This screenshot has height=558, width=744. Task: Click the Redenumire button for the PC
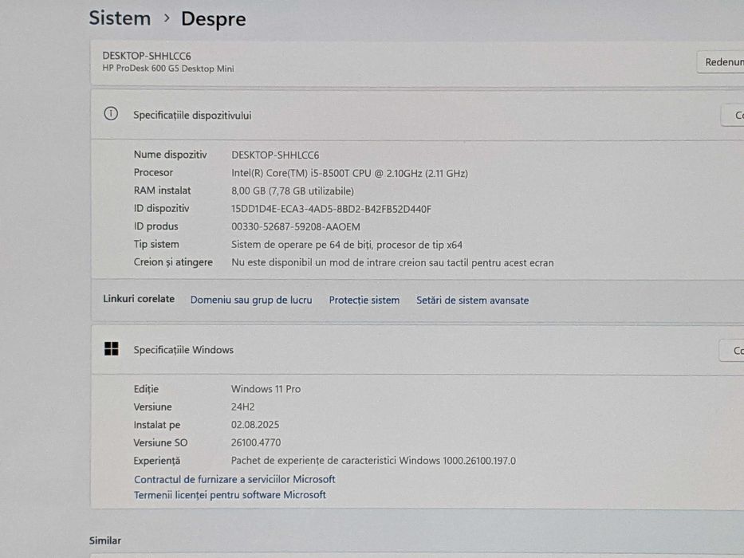click(x=720, y=62)
